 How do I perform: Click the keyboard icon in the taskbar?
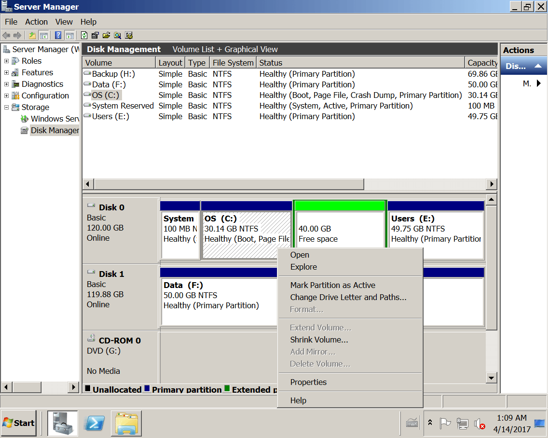tap(412, 423)
